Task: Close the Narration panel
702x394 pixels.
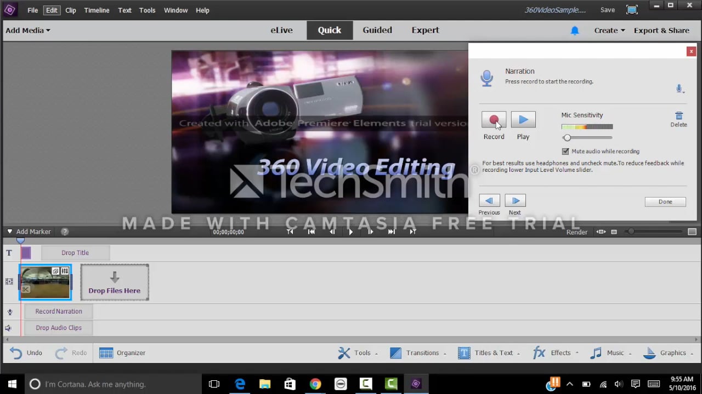Action: pyautogui.click(x=691, y=51)
